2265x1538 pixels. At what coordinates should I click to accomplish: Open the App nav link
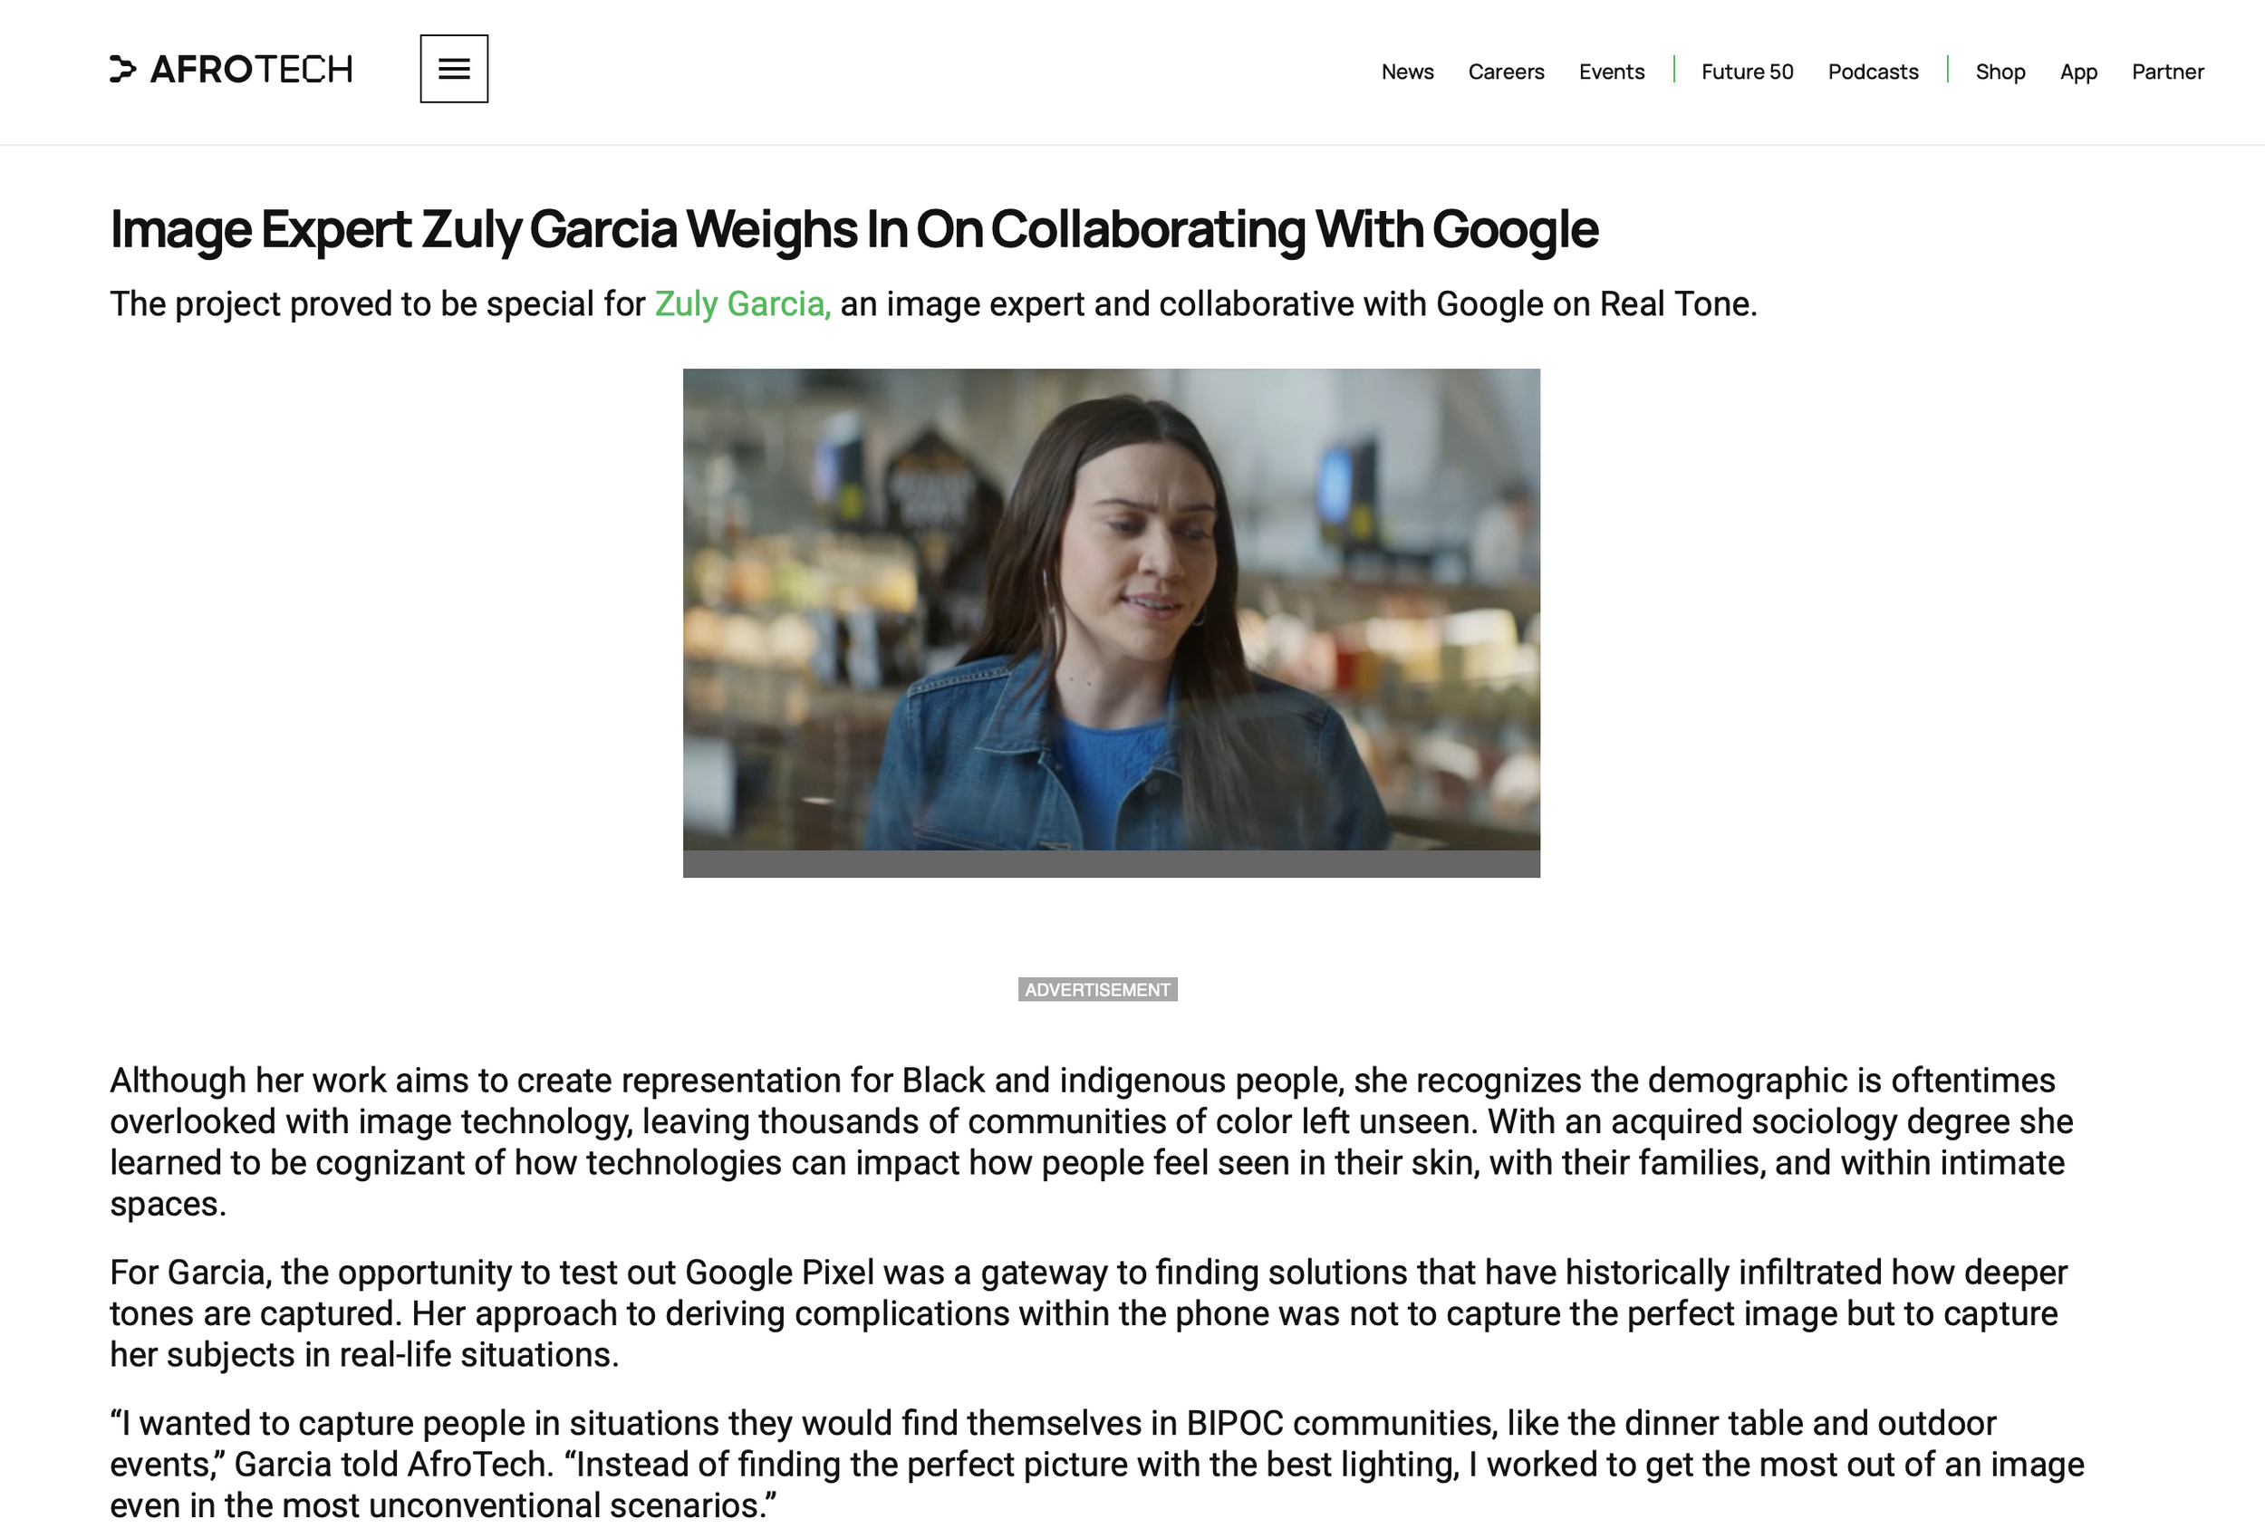pyautogui.click(x=2077, y=72)
